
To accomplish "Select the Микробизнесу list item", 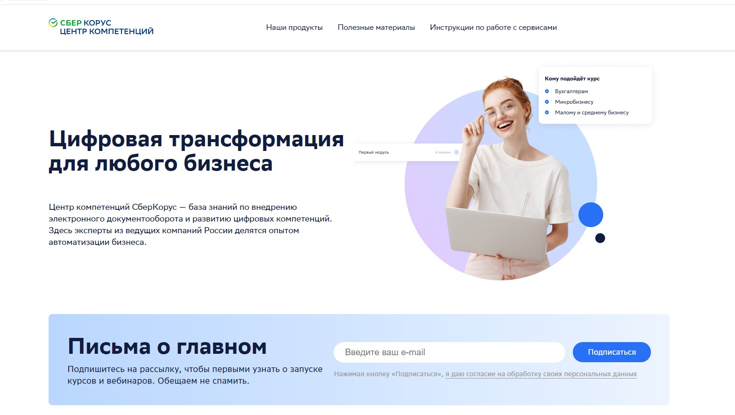I will click(574, 102).
